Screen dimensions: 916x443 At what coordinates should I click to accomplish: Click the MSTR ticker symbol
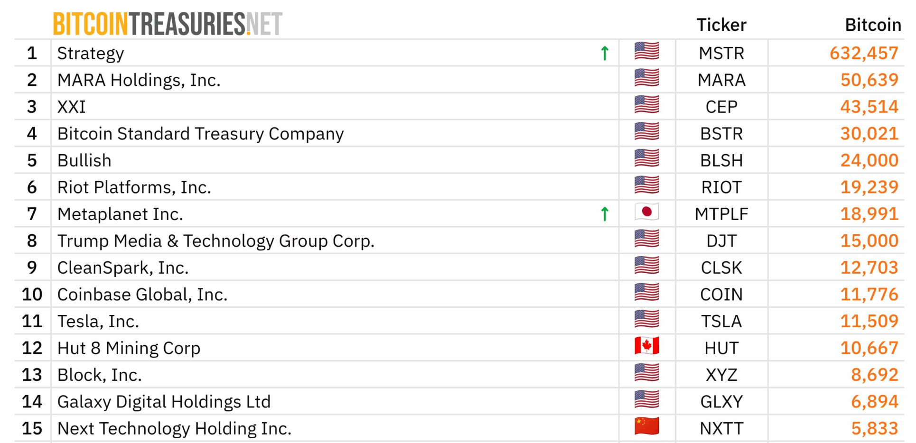pyautogui.click(x=721, y=53)
